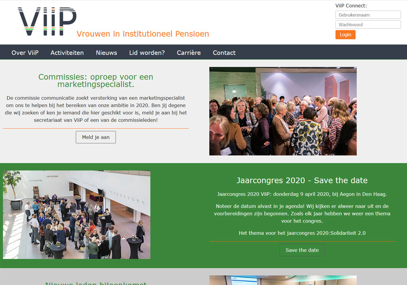Click the Nieuwe leden bijeenkomst heading
The width and height of the screenshot is (407, 285).
96,283
